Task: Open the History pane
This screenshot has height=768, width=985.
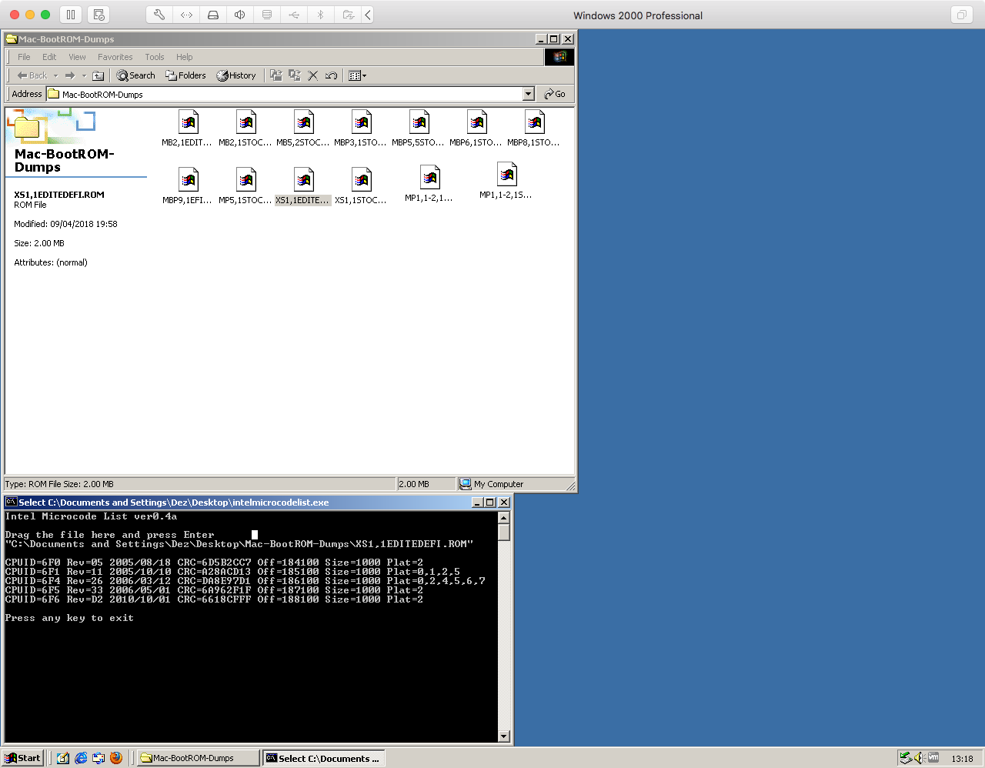Action: (x=236, y=75)
